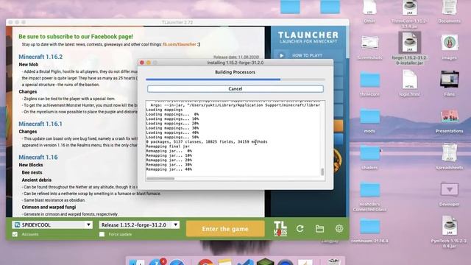
Task: Open the SPIDEYCOOL account dropdown
Action: [52, 225]
